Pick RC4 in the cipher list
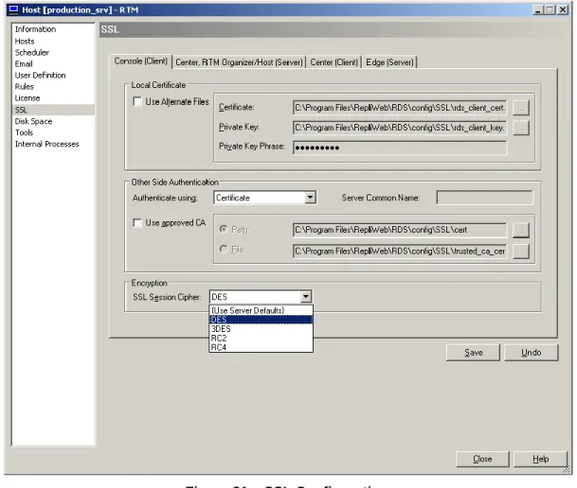This screenshot has height=488, width=577. tap(261, 347)
